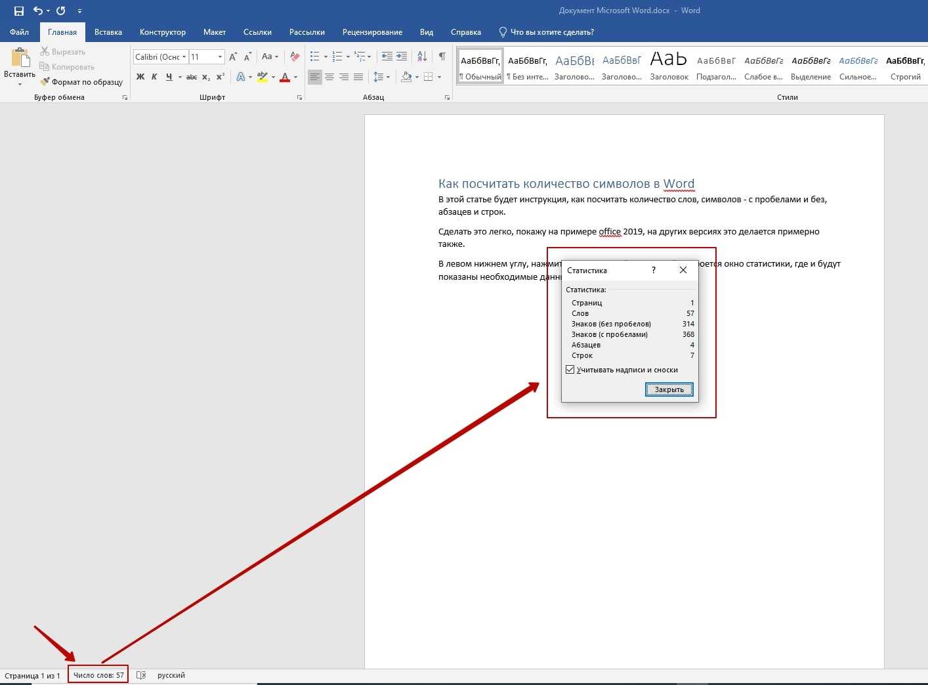Switch to the Макет tab

click(x=215, y=32)
